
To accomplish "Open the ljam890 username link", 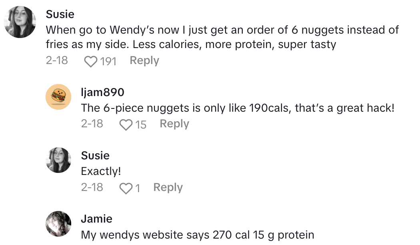I will point(102,92).
